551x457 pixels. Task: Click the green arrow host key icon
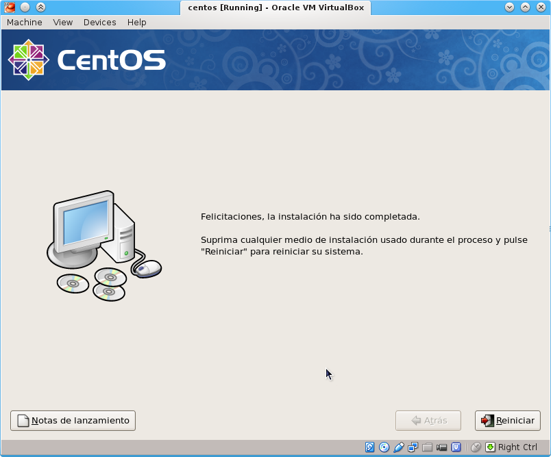tap(490, 447)
